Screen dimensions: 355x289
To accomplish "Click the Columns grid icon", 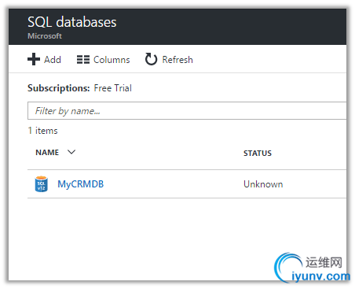I will (83, 60).
